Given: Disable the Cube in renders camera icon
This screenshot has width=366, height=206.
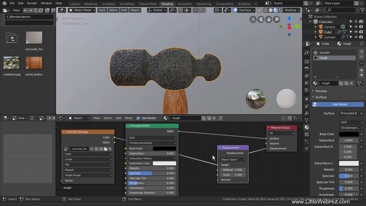Looking at the screenshot, I should click(361, 32).
